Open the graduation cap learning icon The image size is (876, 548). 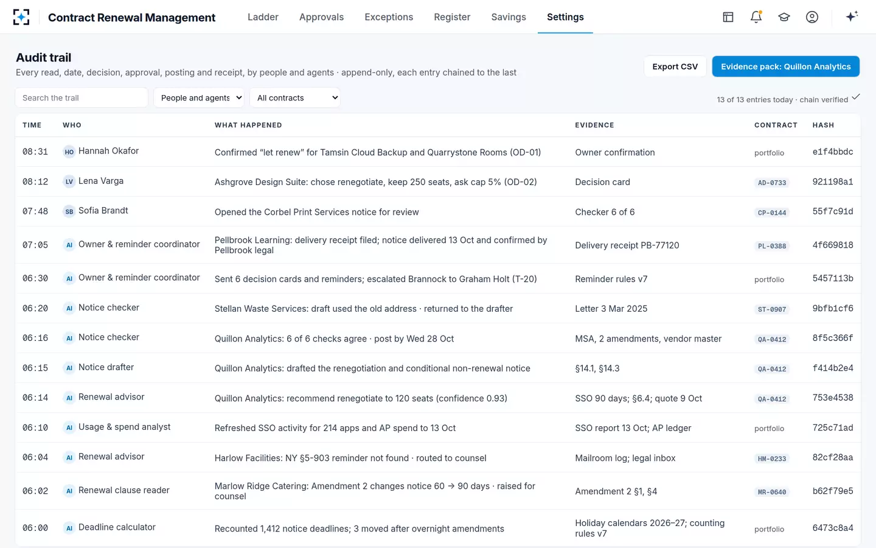(x=784, y=17)
